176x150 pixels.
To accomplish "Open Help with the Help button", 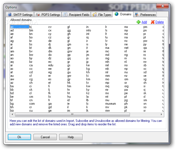I will coord(71,137).
